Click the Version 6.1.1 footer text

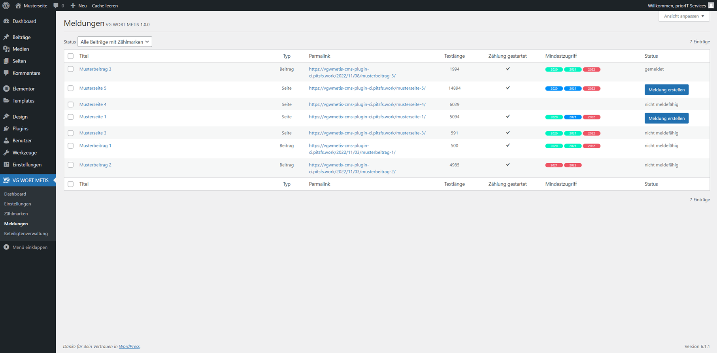pyautogui.click(x=697, y=346)
